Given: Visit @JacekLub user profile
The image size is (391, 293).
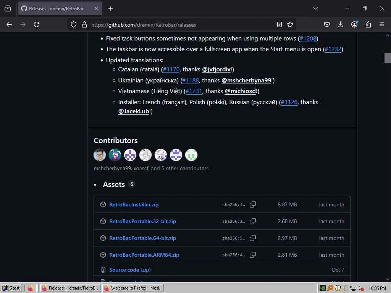Looking at the screenshot, I should [x=133, y=111].
